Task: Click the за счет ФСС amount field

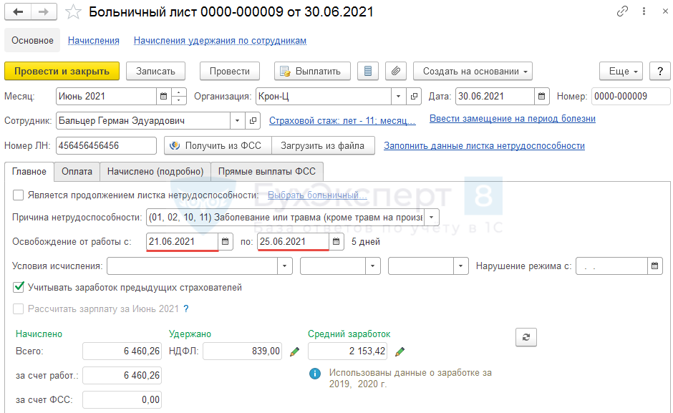Action: pyautogui.click(x=122, y=399)
